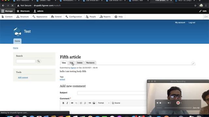The image size is (209, 117).
Task: Click the Add content link
Action: [x=23, y=77]
